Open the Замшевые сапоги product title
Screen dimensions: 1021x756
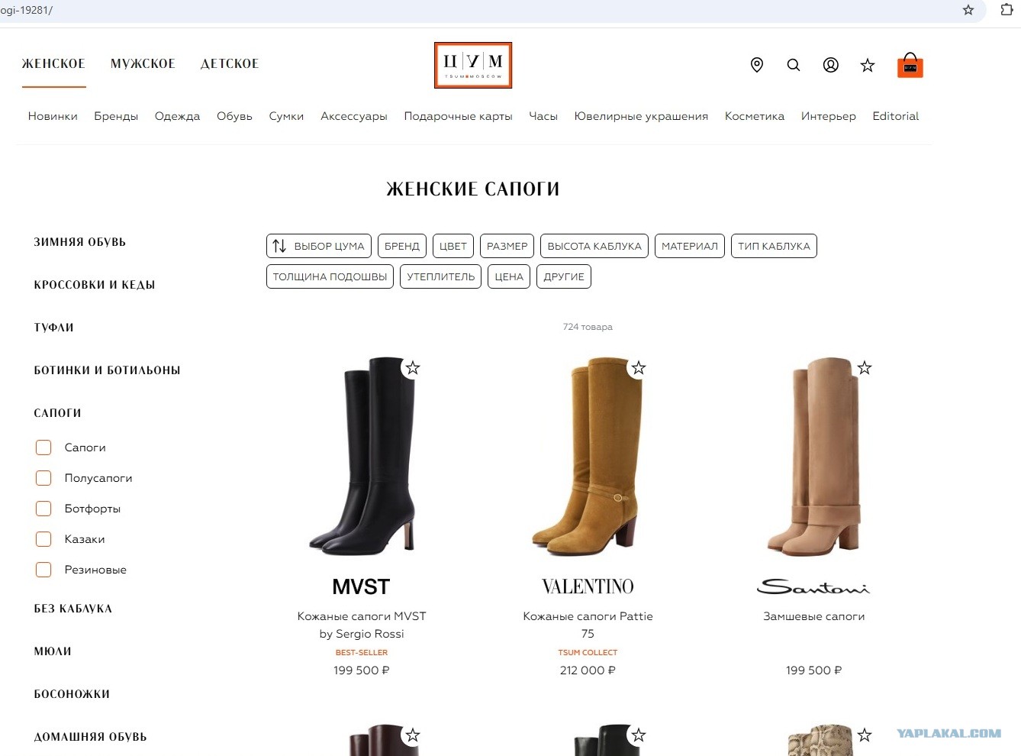pos(814,616)
